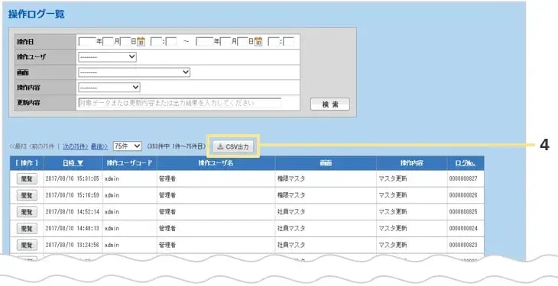Select timestamp 2017/08/10 14:52:14 cell
558x286 pixels.
73,212
